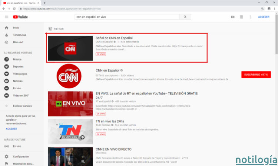Image resolution: width=278 pixels, height=166 pixels.
Task: Open the TN EN VIVO 24hs thumbnail
Action: click(70, 132)
